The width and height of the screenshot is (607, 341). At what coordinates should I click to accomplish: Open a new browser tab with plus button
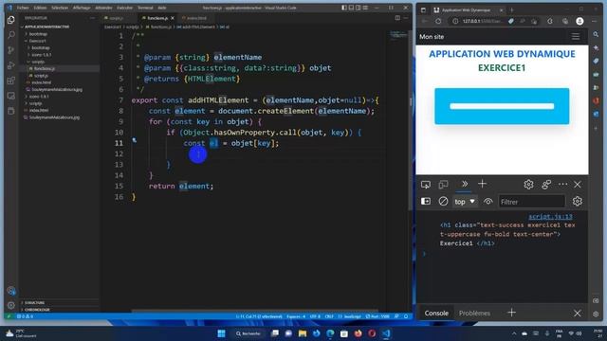pos(512,10)
